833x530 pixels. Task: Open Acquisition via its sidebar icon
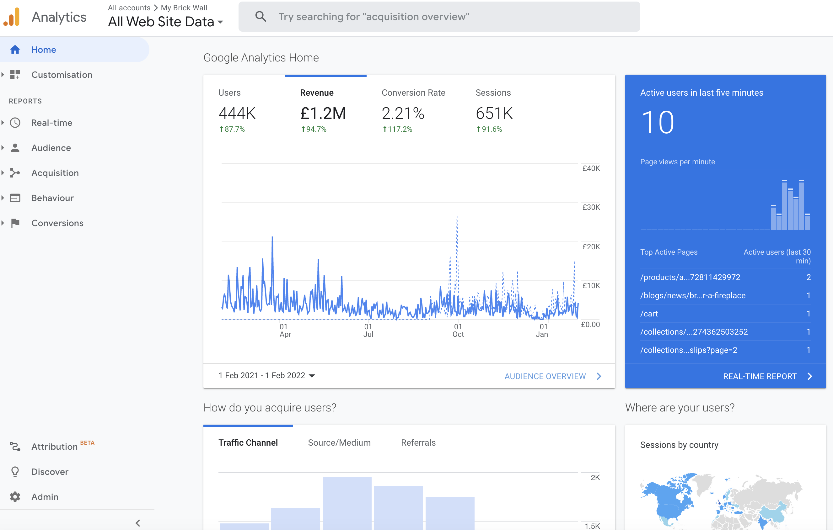point(15,173)
